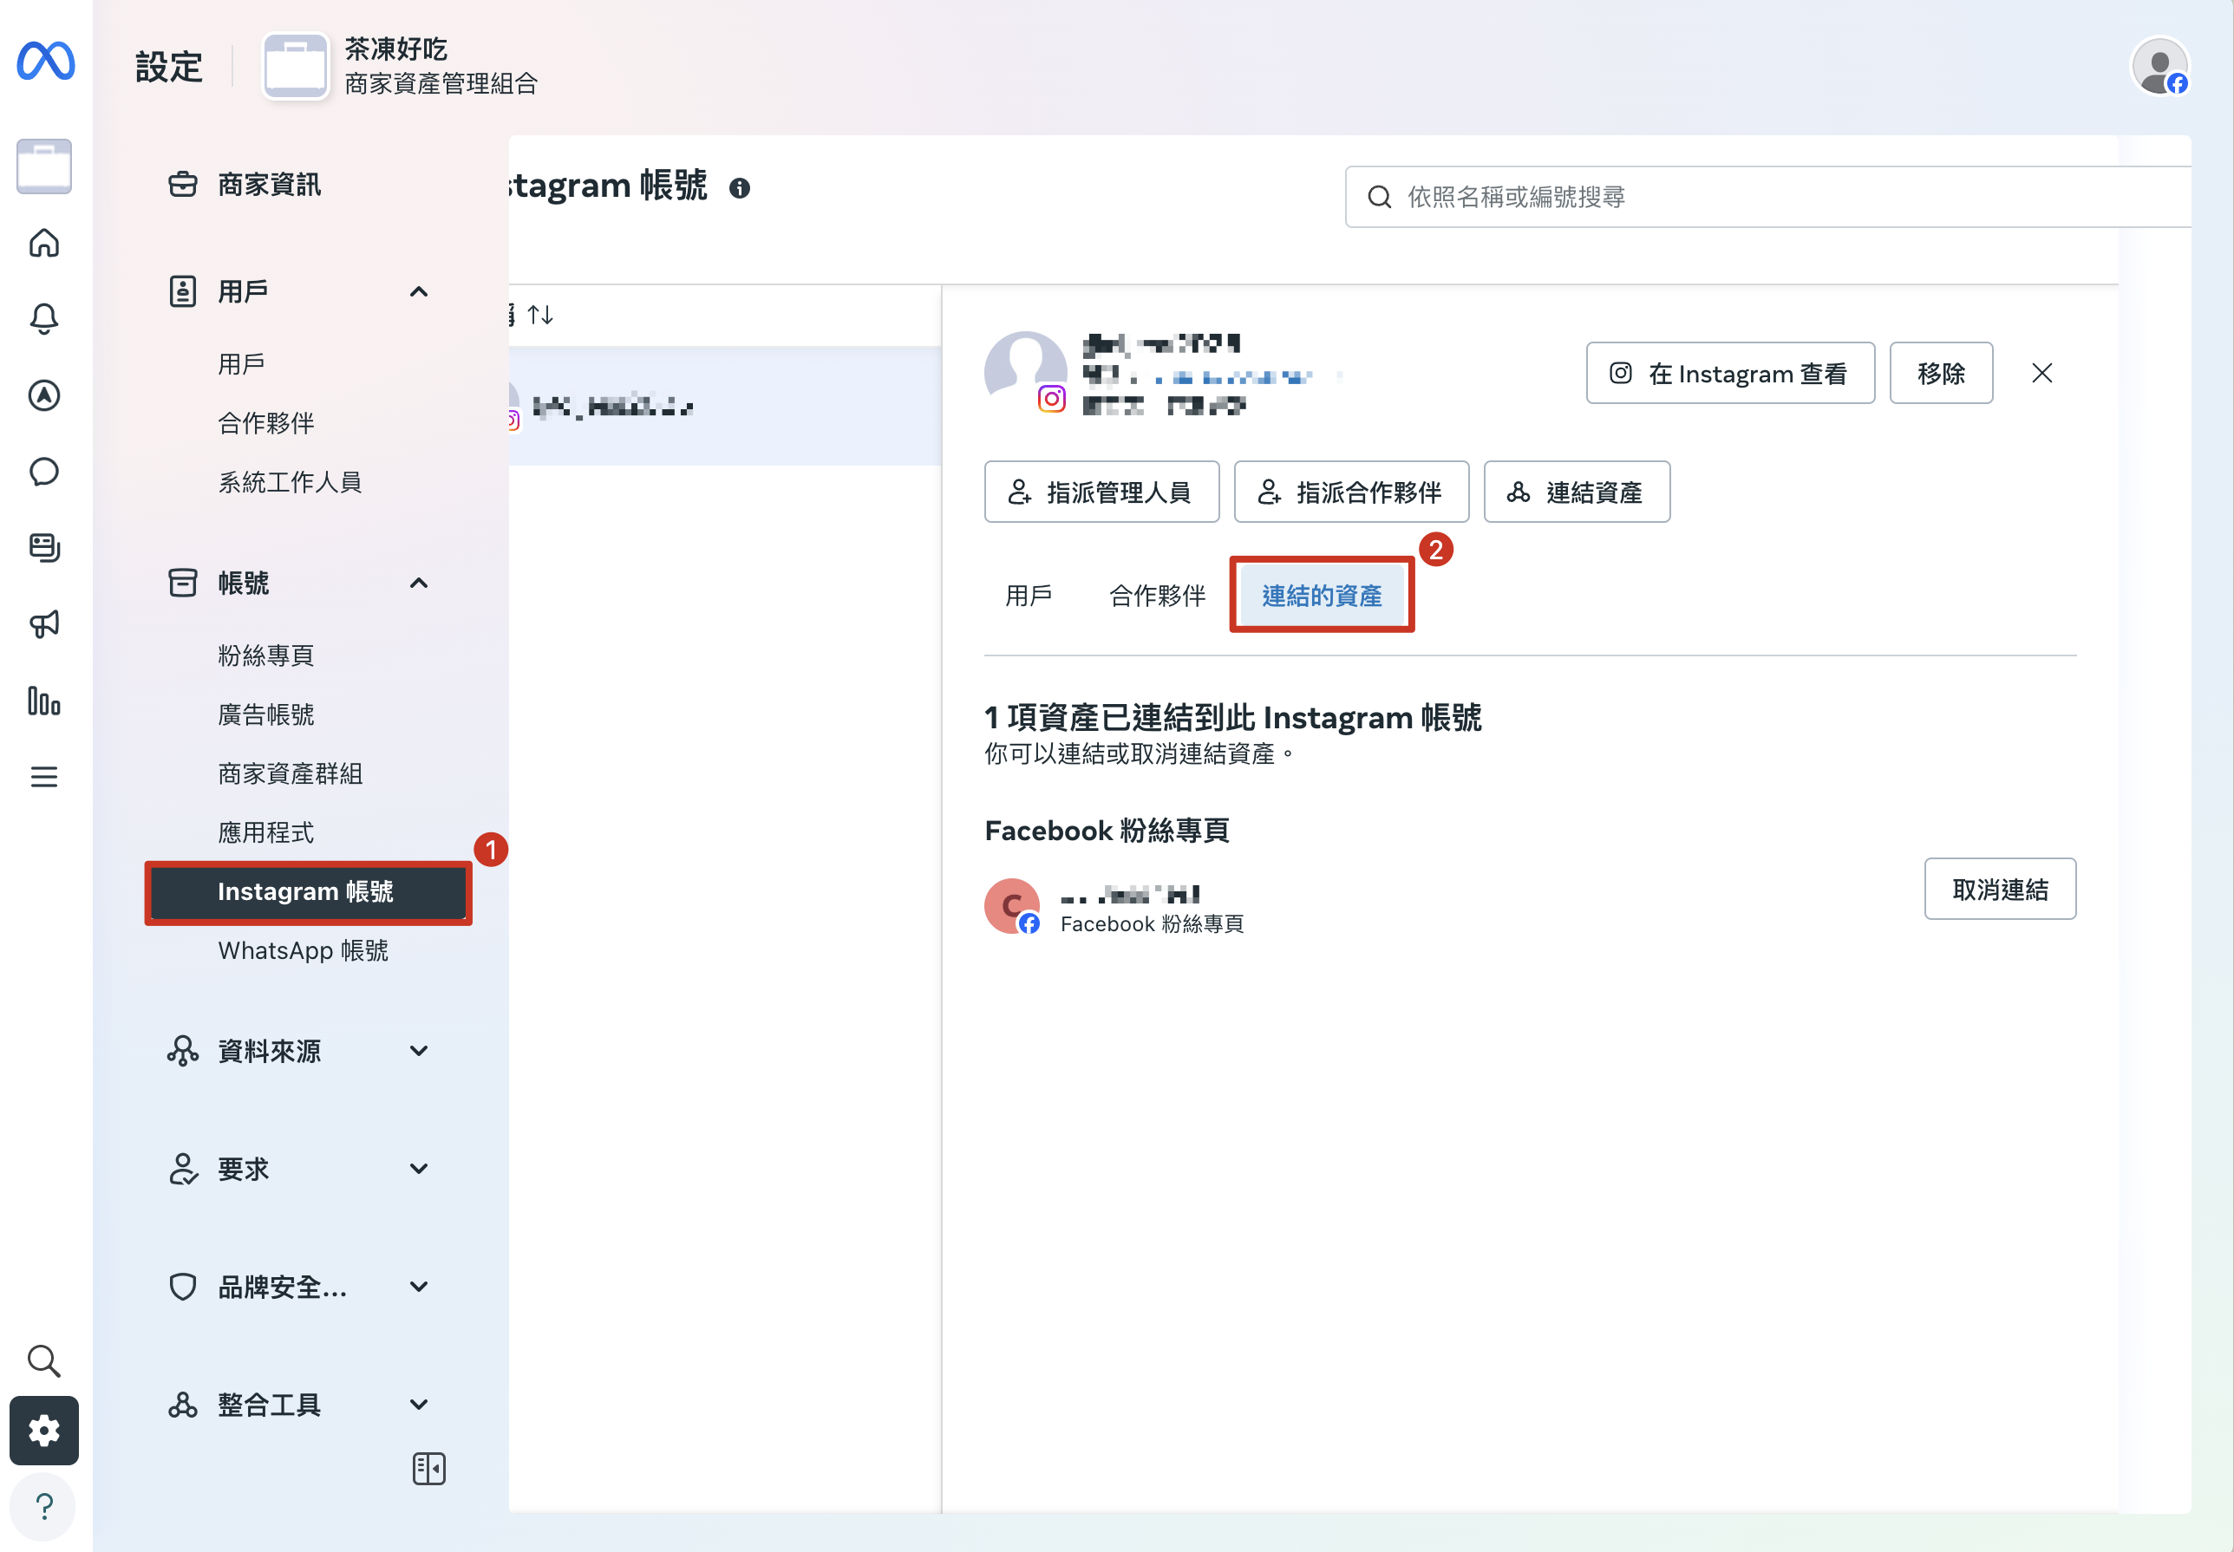2234x1552 pixels.
Task: Switch to 用戶 tab in detail panel
Action: coord(1029,595)
